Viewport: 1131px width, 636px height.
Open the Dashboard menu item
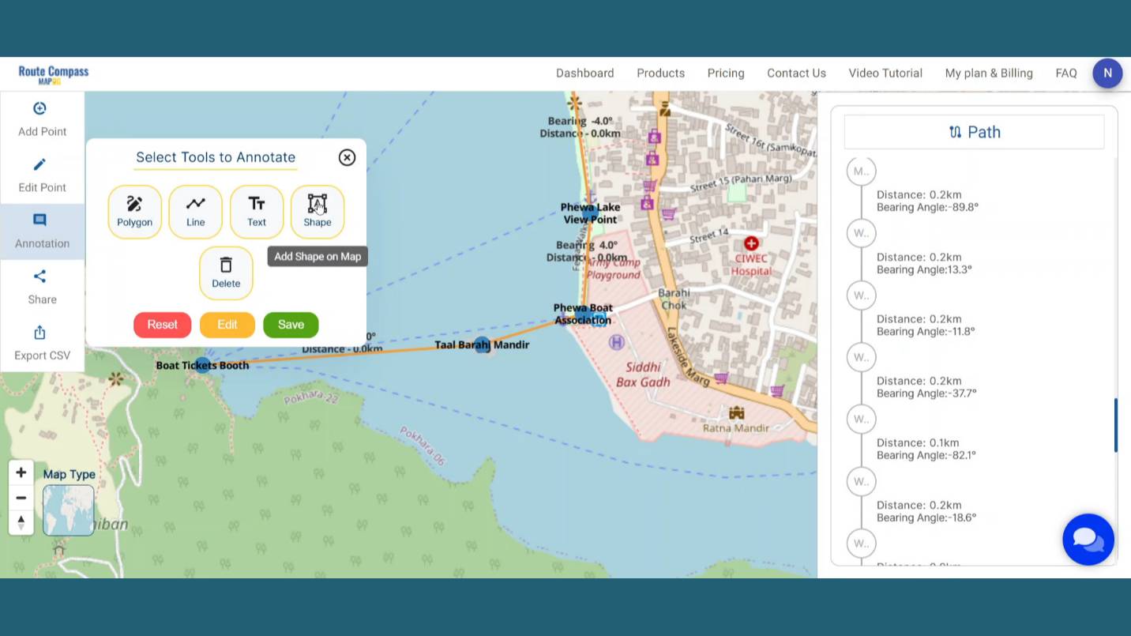[x=585, y=73]
